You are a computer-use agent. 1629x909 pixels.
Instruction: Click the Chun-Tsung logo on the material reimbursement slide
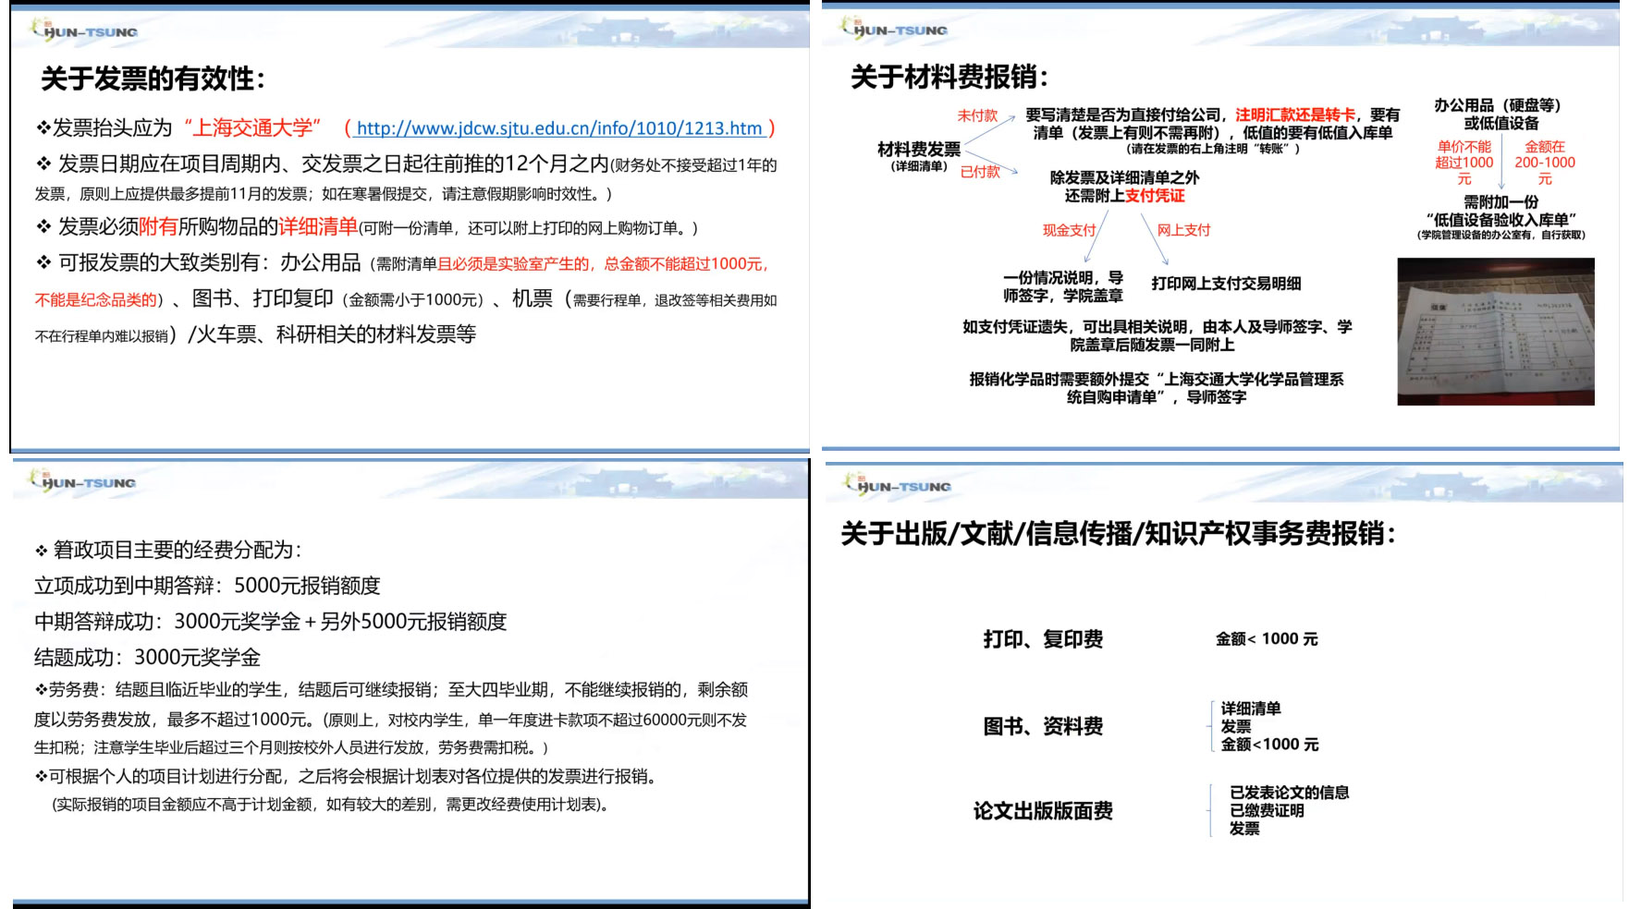tap(894, 29)
